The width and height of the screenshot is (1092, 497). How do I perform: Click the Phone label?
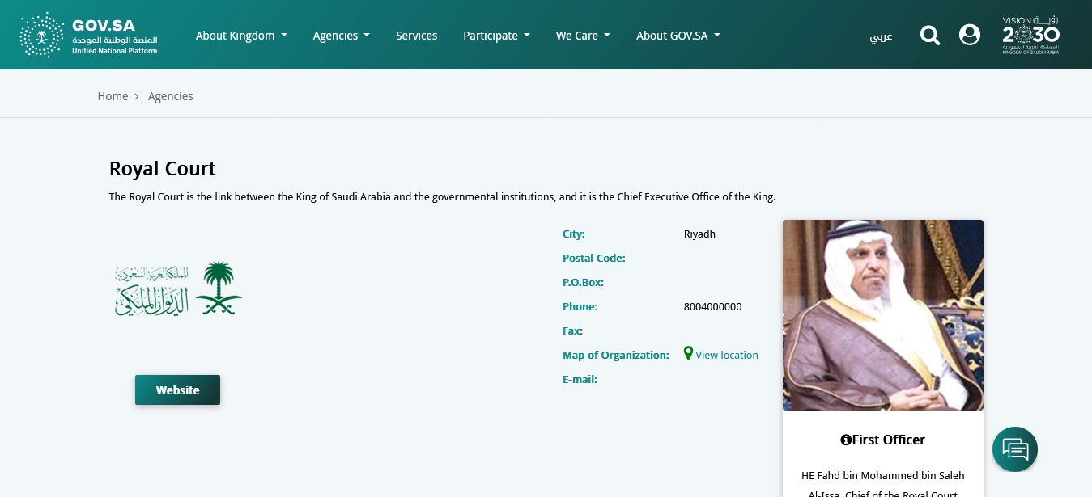click(x=580, y=307)
